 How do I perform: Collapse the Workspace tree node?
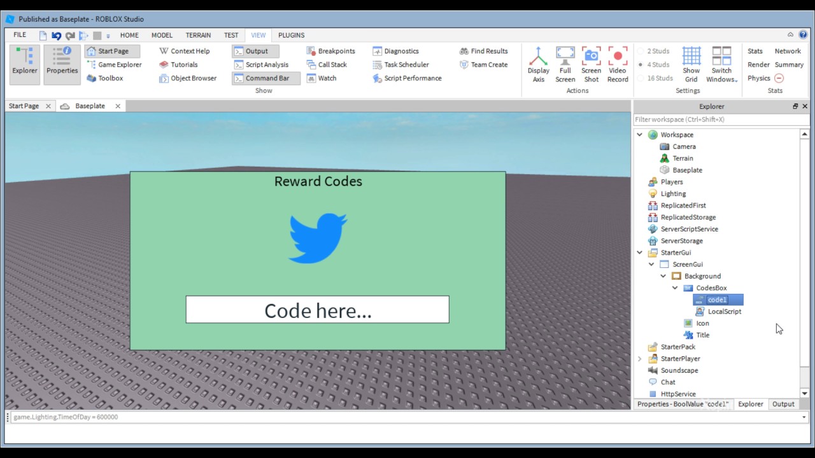pyautogui.click(x=639, y=135)
